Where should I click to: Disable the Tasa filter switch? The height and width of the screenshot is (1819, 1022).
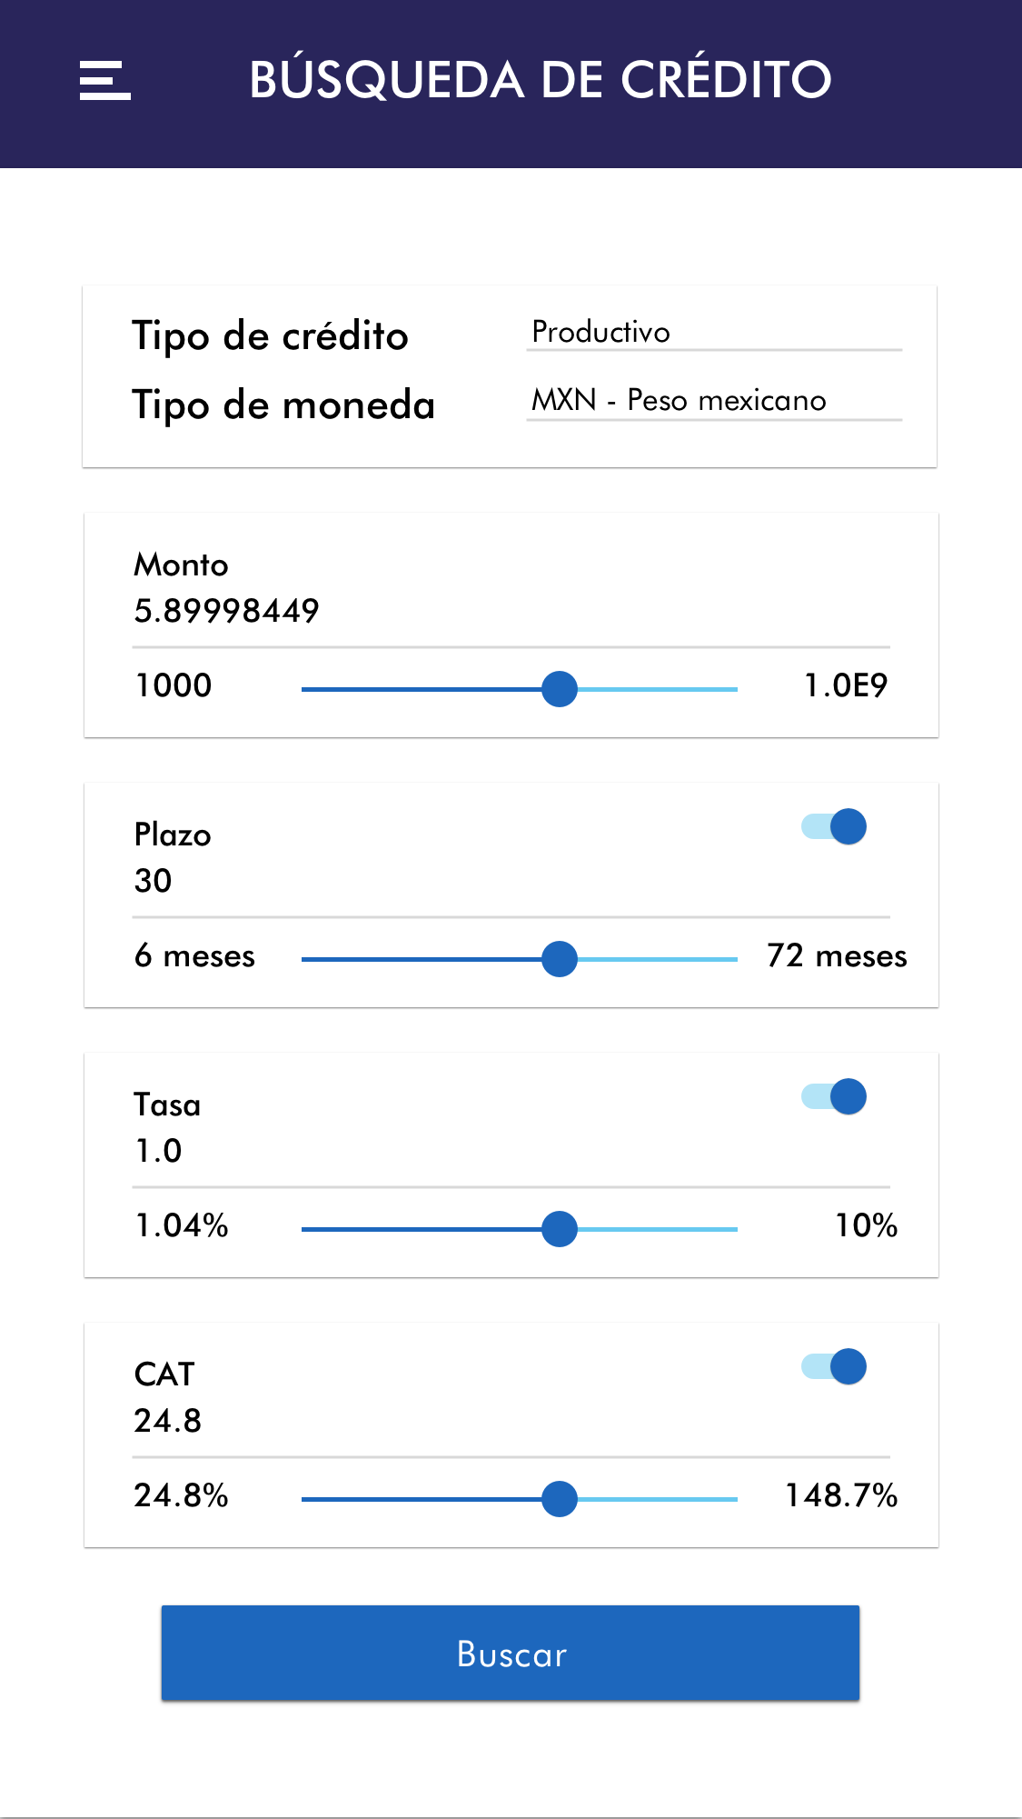click(x=834, y=1096)
